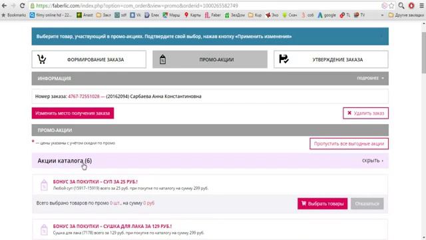The height and width of the screenshot is (240, 426).
Task: Click the price tag icon in Промо-акции tab
Action: coord(162,59)
